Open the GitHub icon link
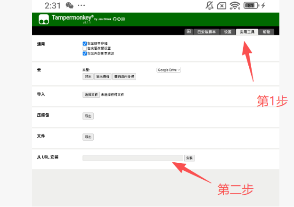This screenshot has height=207, width=294. coord(115,19)
